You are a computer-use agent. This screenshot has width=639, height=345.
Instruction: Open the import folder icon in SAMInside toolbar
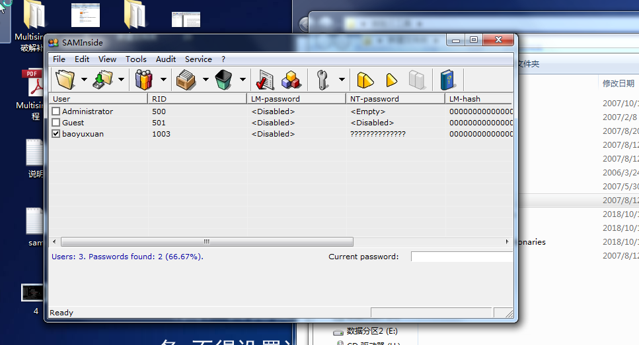[65, 79]
